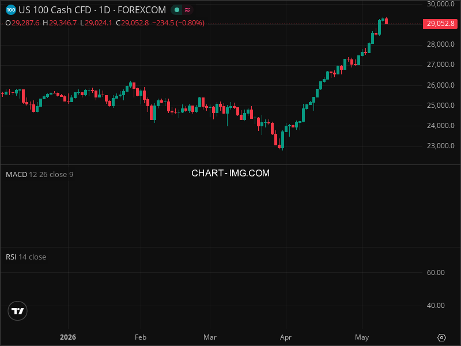Viewport: 461px width, 346px height.
Task: Click the blue US 100 symbol logo
Action: click(11, 10)
